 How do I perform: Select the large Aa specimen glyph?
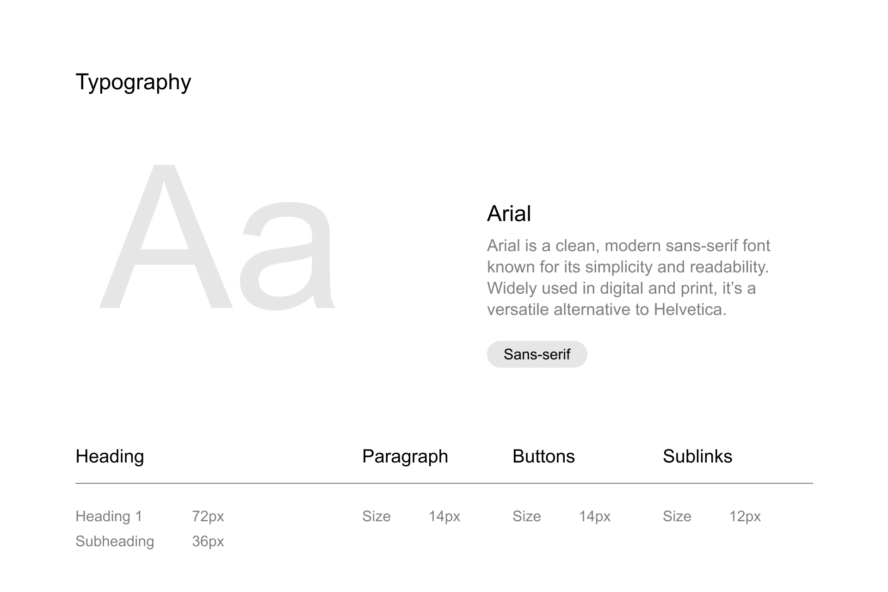[x=217, y=237]
